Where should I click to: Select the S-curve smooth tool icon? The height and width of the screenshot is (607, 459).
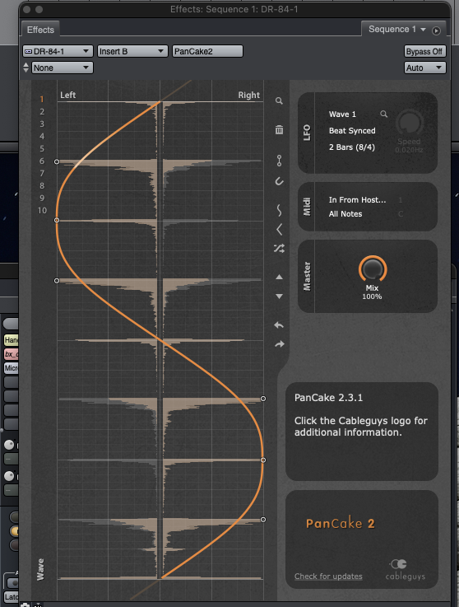tap(279, 210)
